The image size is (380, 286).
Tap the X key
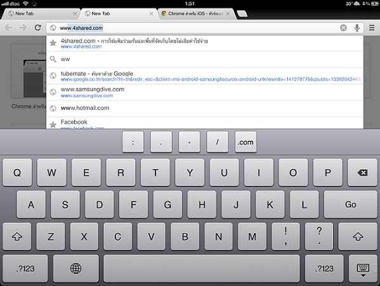[84, 236]
